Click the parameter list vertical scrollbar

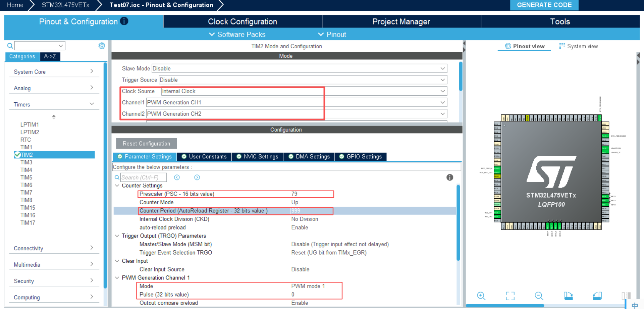click(x=458, y=222)
